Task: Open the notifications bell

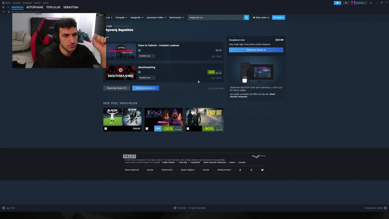Action: coord(346,3)
